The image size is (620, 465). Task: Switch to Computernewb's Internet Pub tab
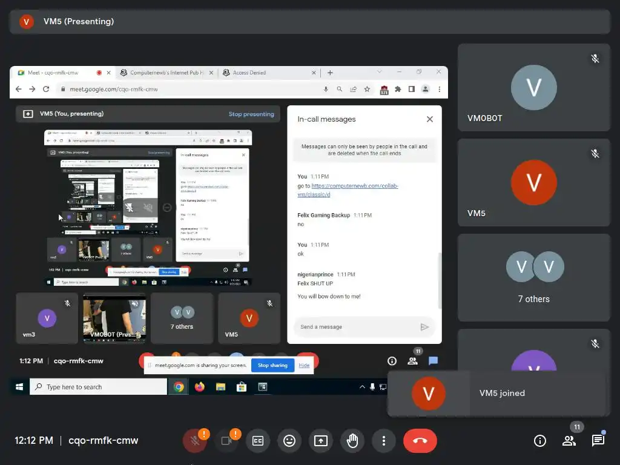167,73
